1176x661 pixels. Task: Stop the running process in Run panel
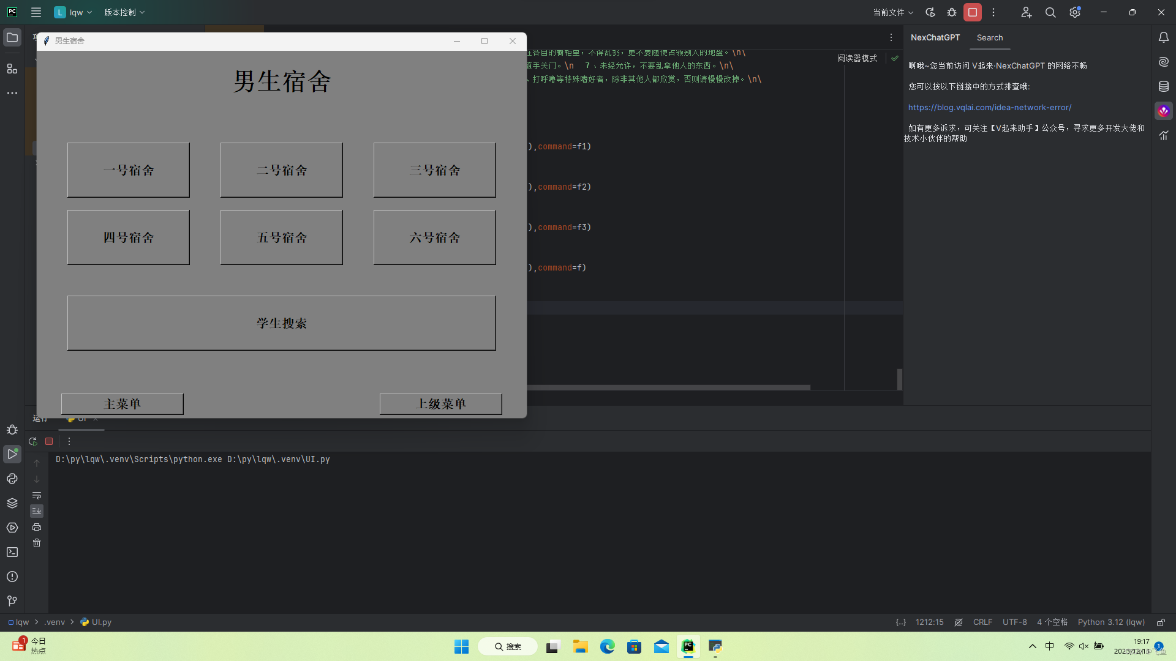click(x=49, y=441)
